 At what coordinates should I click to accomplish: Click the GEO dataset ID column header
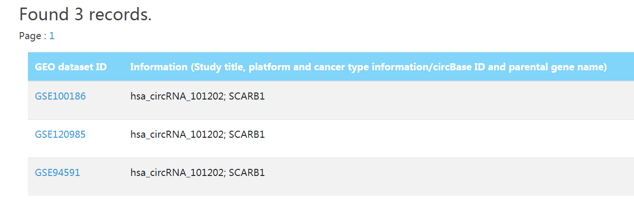coord(71,67)
